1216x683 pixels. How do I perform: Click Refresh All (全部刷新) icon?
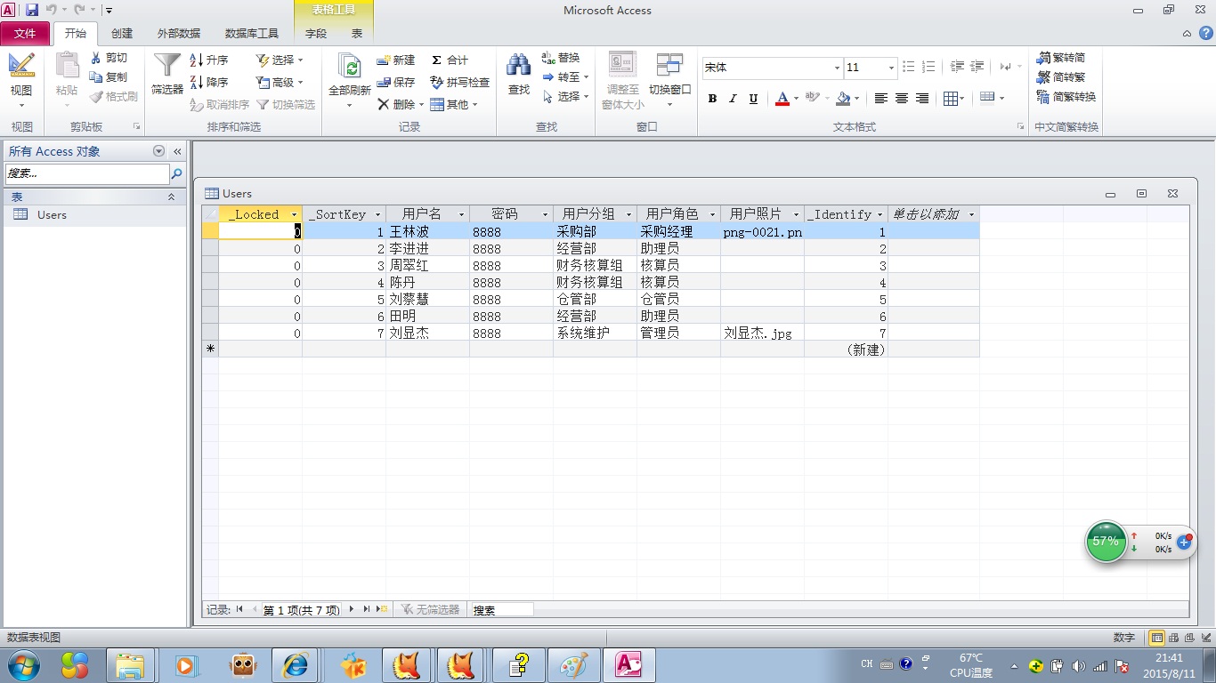(350, 65)
